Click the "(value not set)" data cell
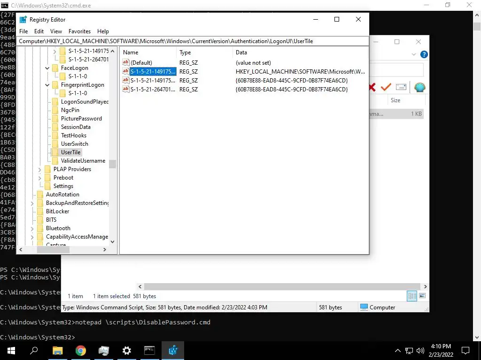 (253, 63)
